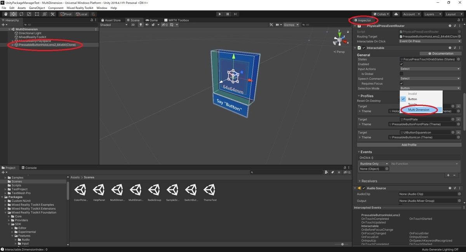
Task: Toggle 2D scene view mode
Action: click(133, 25)
